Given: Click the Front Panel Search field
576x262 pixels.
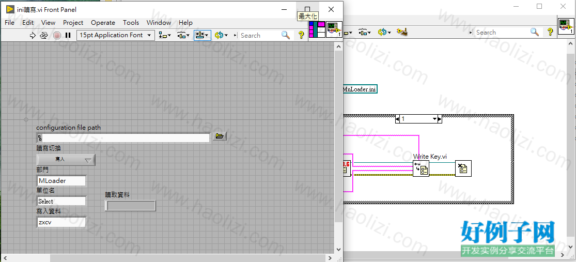Looking at the screenshot, I should [x=260, y=35].
